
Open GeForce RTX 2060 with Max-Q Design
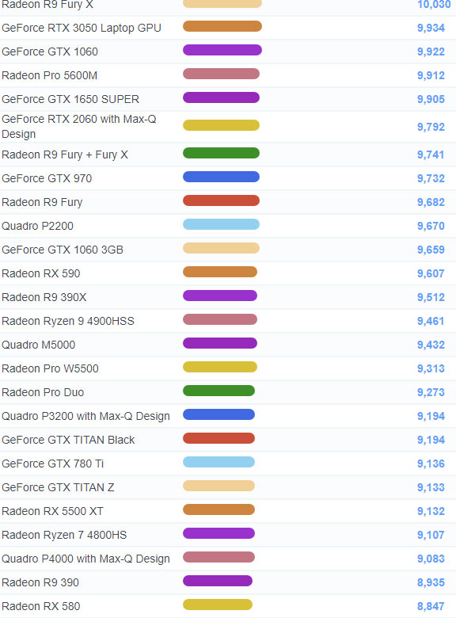point(79,127)
